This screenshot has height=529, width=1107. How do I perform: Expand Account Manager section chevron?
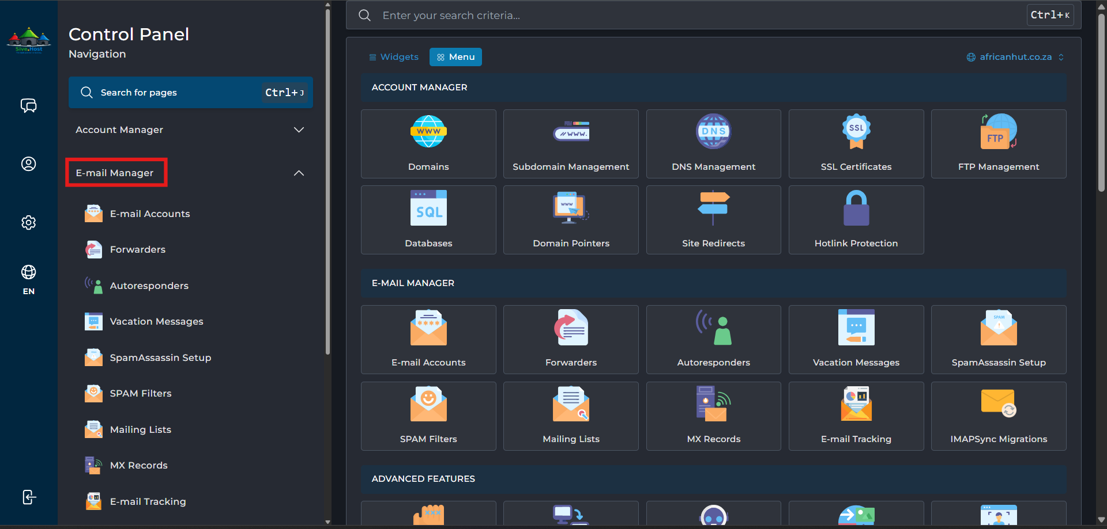pos(299,130)
